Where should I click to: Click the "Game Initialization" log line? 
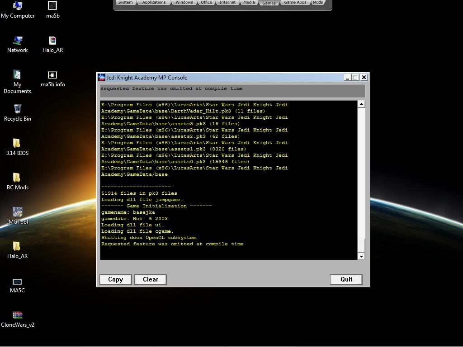[156, 206]
